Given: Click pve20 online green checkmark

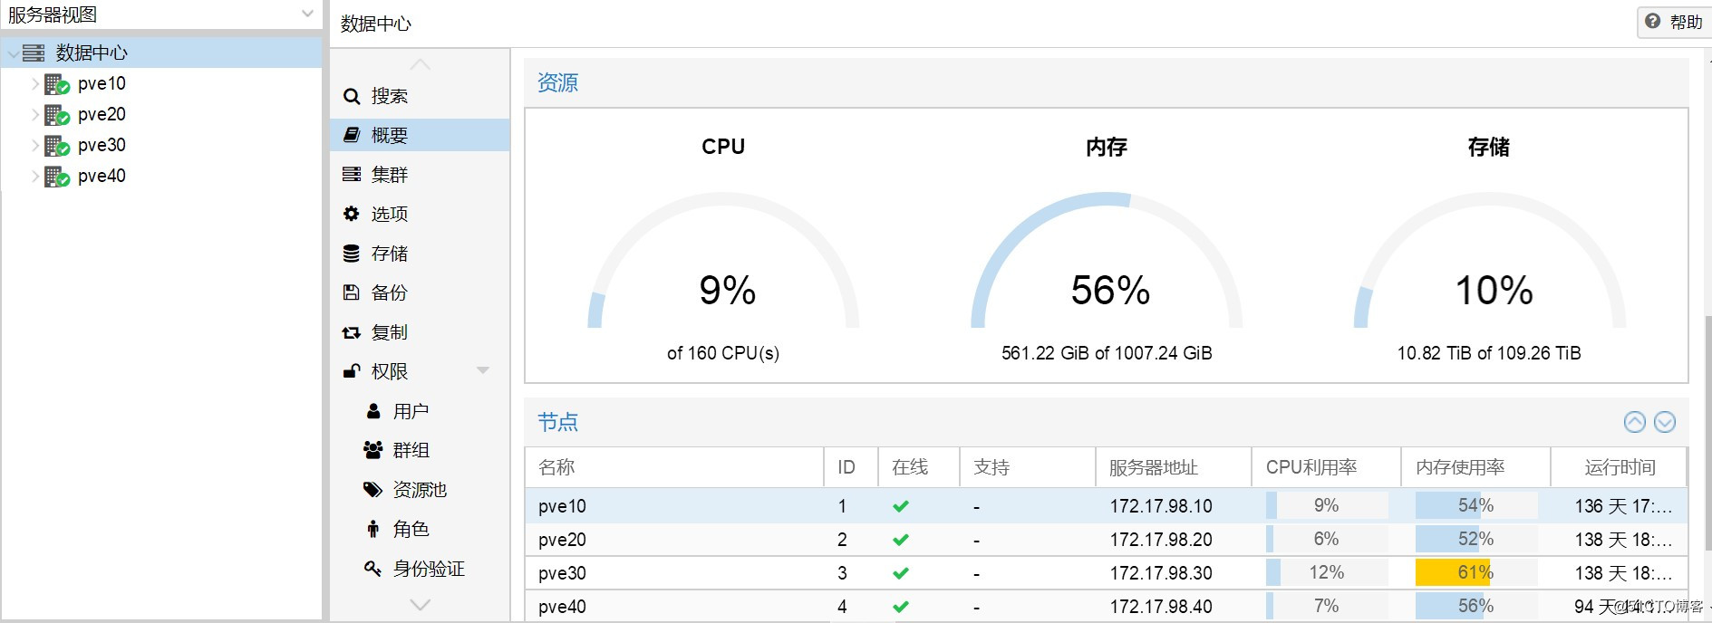Looking at the screenshot, I should [901, 540].
